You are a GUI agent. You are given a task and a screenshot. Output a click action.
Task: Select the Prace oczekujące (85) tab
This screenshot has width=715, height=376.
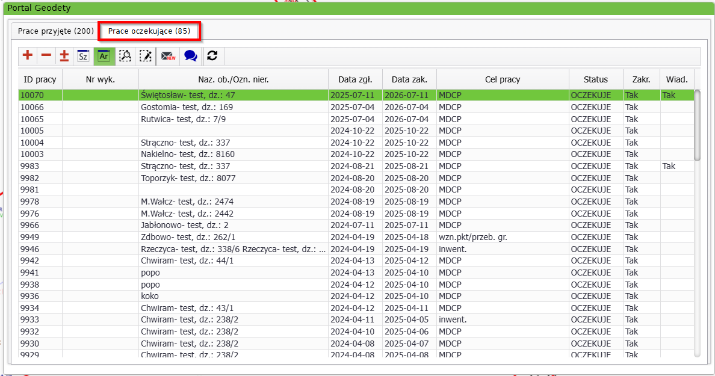point(149,31)
